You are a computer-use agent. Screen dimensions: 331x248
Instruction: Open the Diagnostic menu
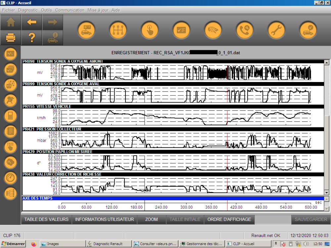28,10
